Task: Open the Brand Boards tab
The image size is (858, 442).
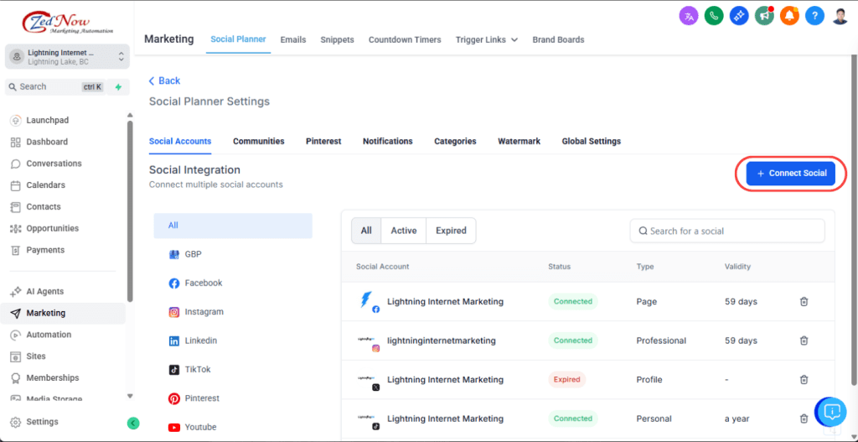Action: coord(558,39)
